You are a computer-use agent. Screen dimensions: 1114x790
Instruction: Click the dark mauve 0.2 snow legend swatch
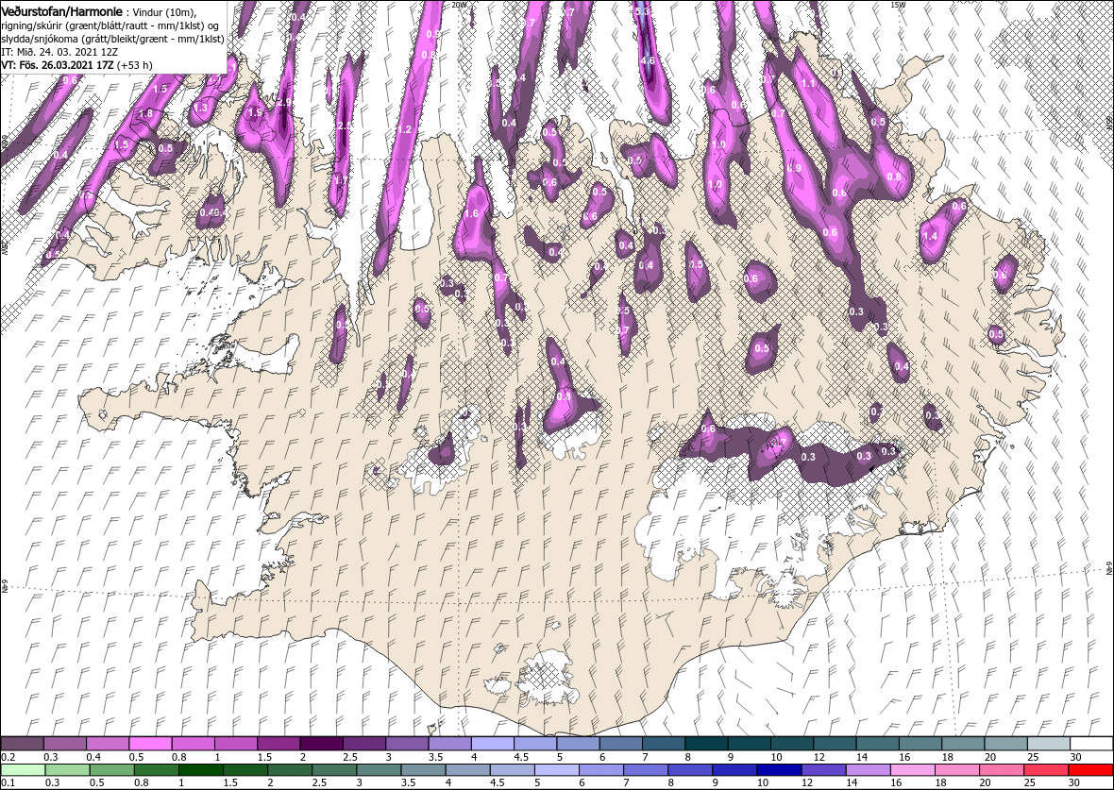23,743
